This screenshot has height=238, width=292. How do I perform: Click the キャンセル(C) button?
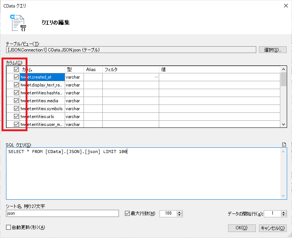[x=273, y=228]
